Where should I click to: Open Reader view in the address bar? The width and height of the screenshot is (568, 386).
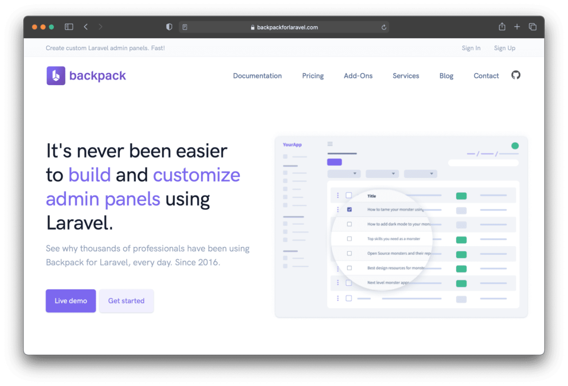(x=185, y=27)
